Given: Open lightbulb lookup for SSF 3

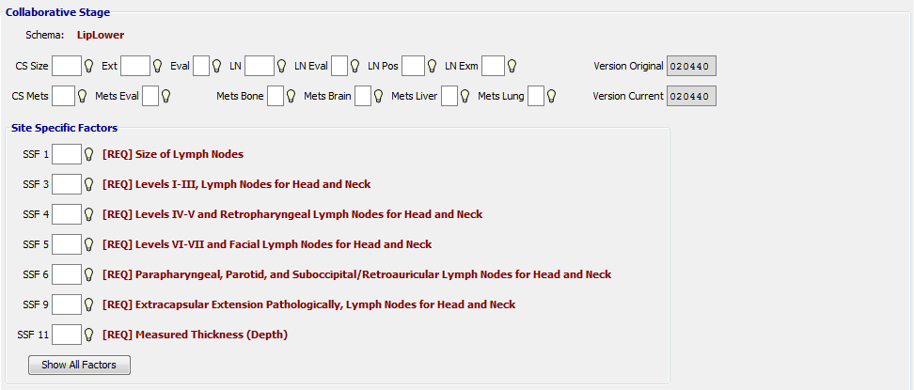Looking at the screenshot, I should [89, 184].
